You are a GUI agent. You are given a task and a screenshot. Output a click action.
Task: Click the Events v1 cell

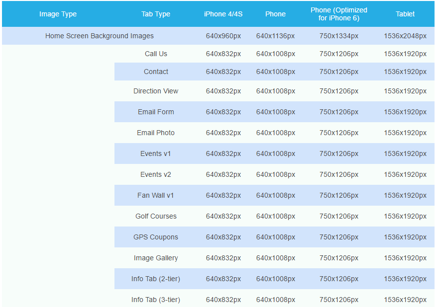(x=156, y=153)
